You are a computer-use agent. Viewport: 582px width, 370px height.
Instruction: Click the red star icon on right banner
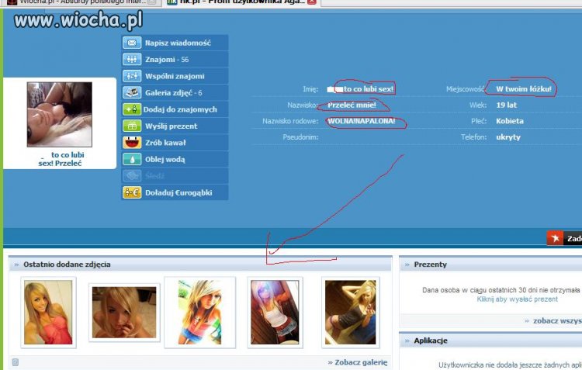click(x=555, y=238)
